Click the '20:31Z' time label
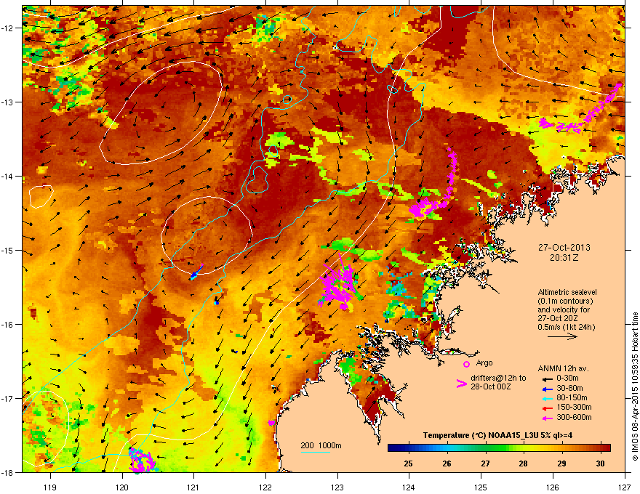This screenshot has height=494, width=640. pyautogui.click(x=564, y=258)
